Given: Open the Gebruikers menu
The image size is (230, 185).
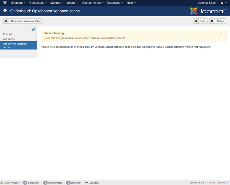Looking at the screenshot, I should point(38,3).
